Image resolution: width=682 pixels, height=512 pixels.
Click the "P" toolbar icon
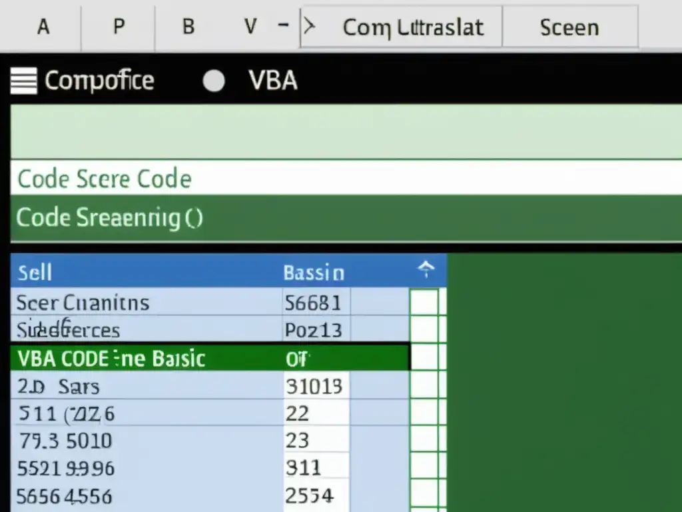(x=118, y=27)
